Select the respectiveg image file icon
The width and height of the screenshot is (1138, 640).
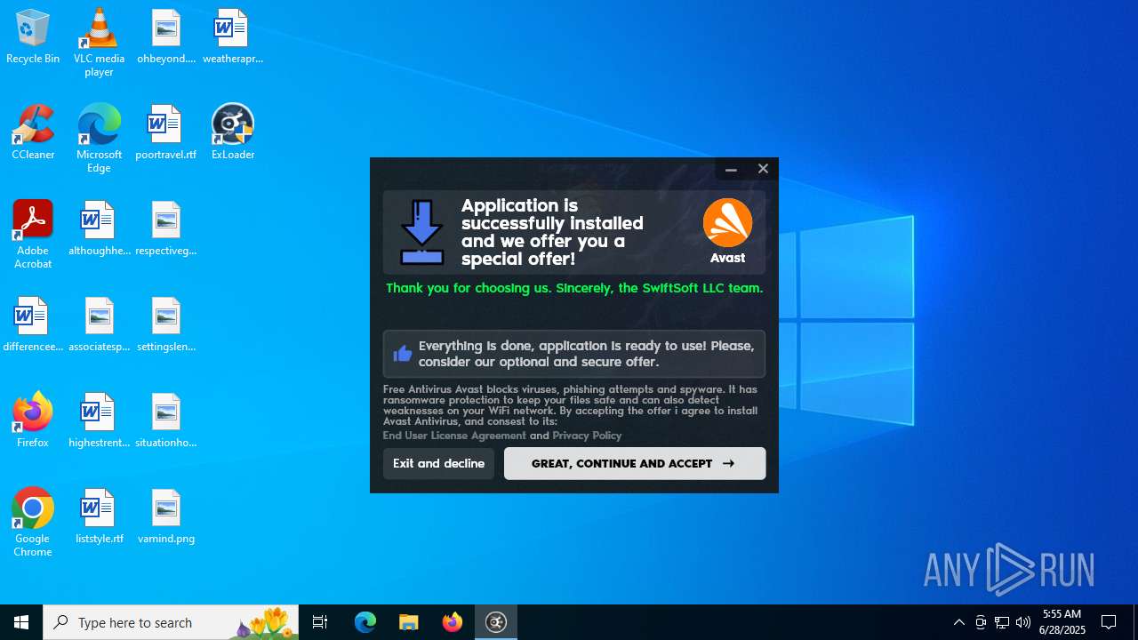[x=166, y=228]
